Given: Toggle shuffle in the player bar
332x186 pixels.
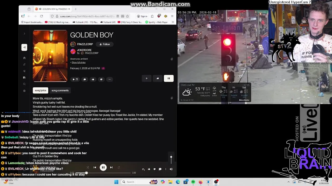Looking at the screenshot, I should pyautogui.click(x=87, y=167).
